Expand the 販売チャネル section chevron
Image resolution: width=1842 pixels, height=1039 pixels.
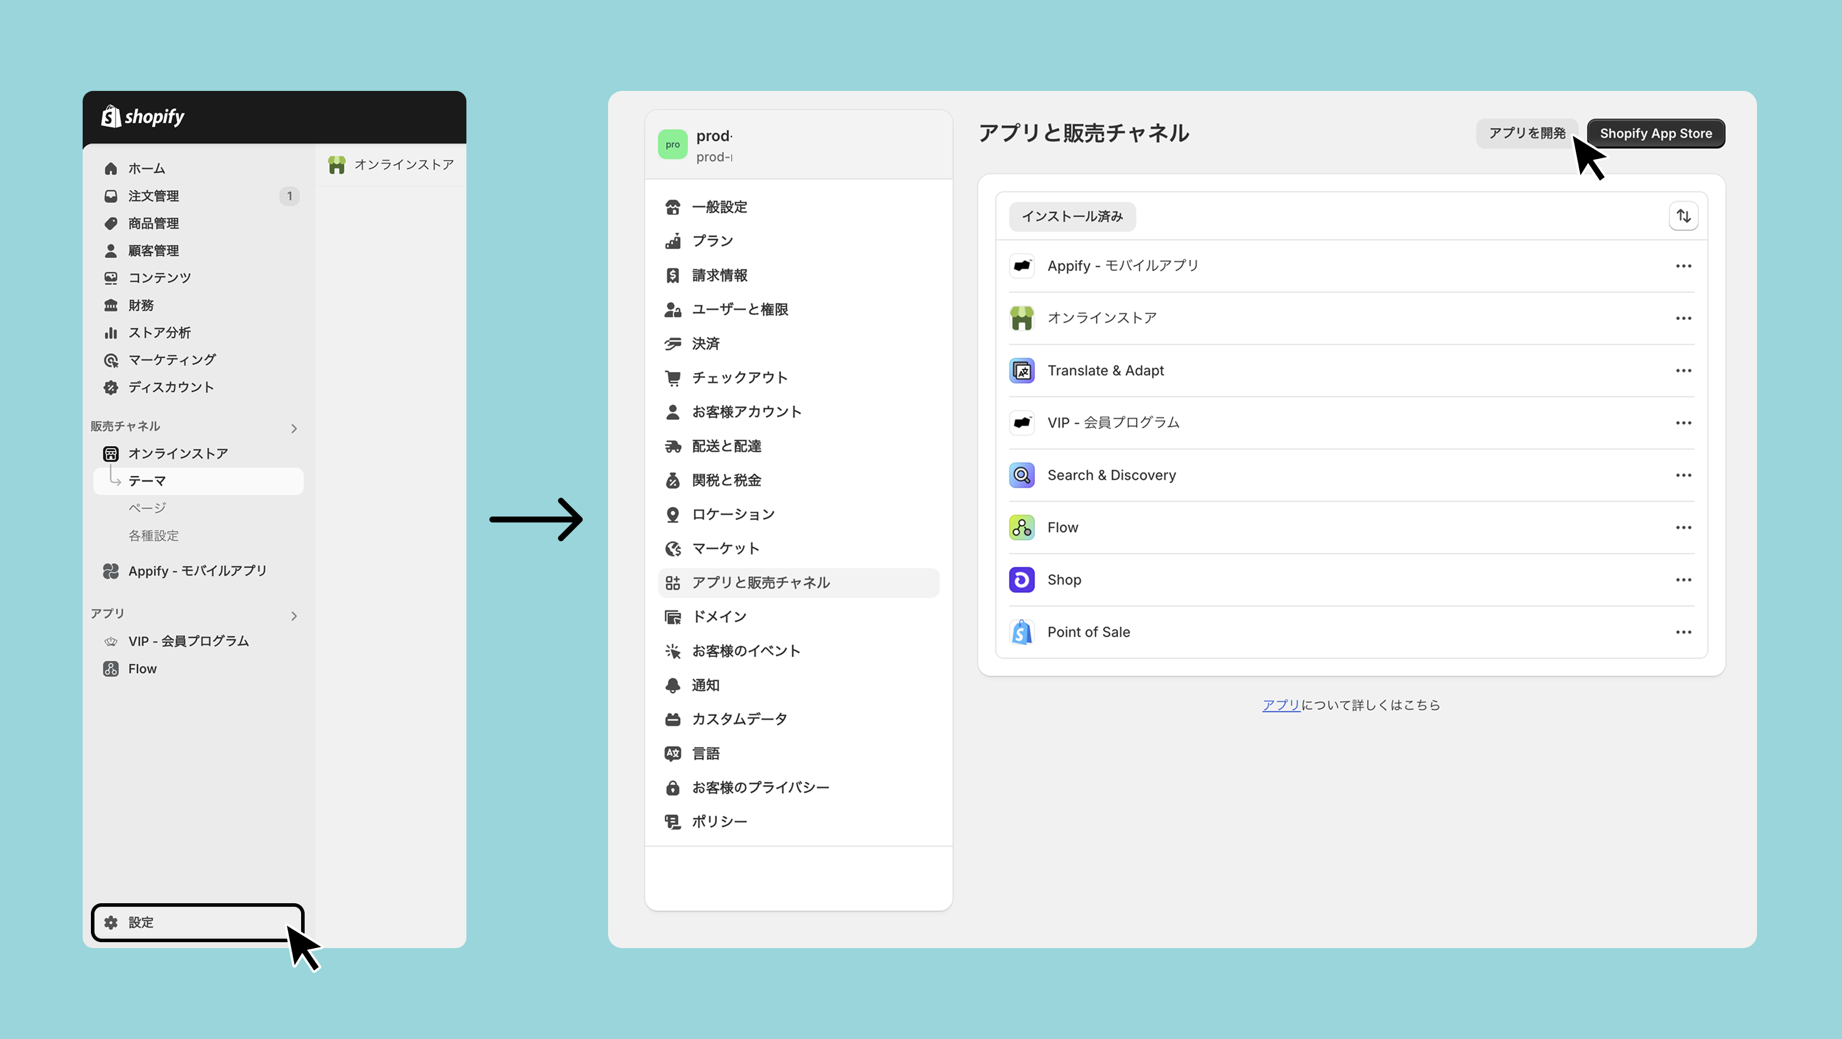point(294,429)
